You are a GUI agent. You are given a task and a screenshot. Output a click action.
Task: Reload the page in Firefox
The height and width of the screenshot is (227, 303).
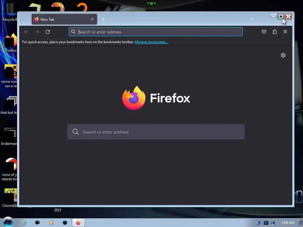(48, 32)
